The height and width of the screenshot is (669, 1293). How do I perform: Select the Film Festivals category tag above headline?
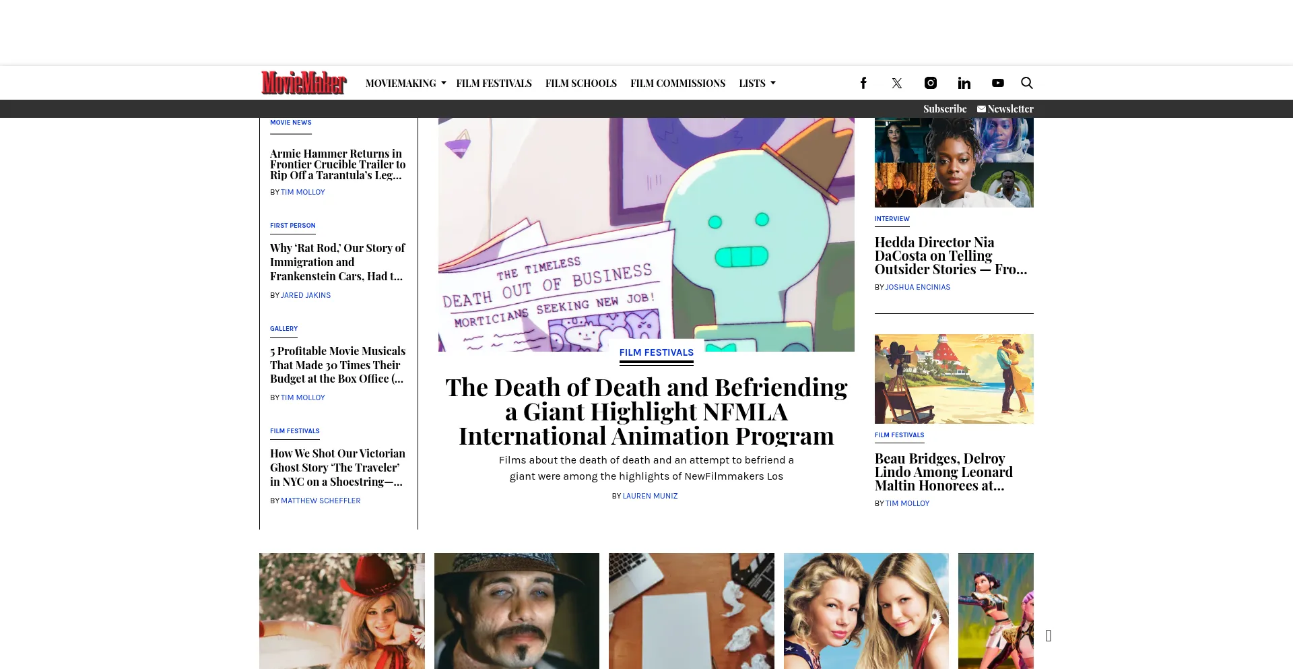coord(657,352)
